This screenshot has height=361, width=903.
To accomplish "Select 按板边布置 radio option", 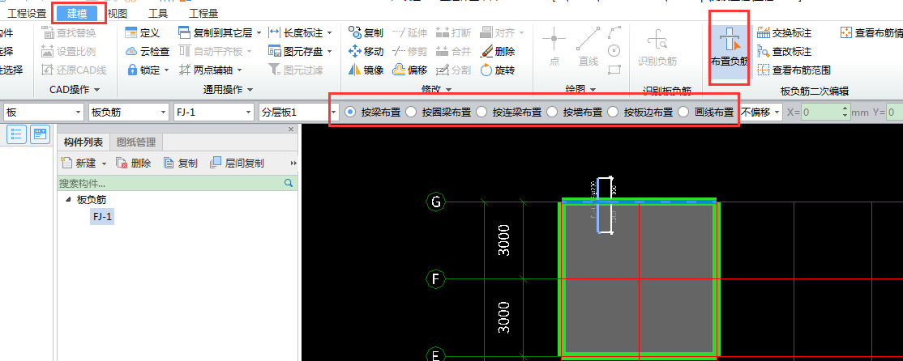I will click(614, 112).
